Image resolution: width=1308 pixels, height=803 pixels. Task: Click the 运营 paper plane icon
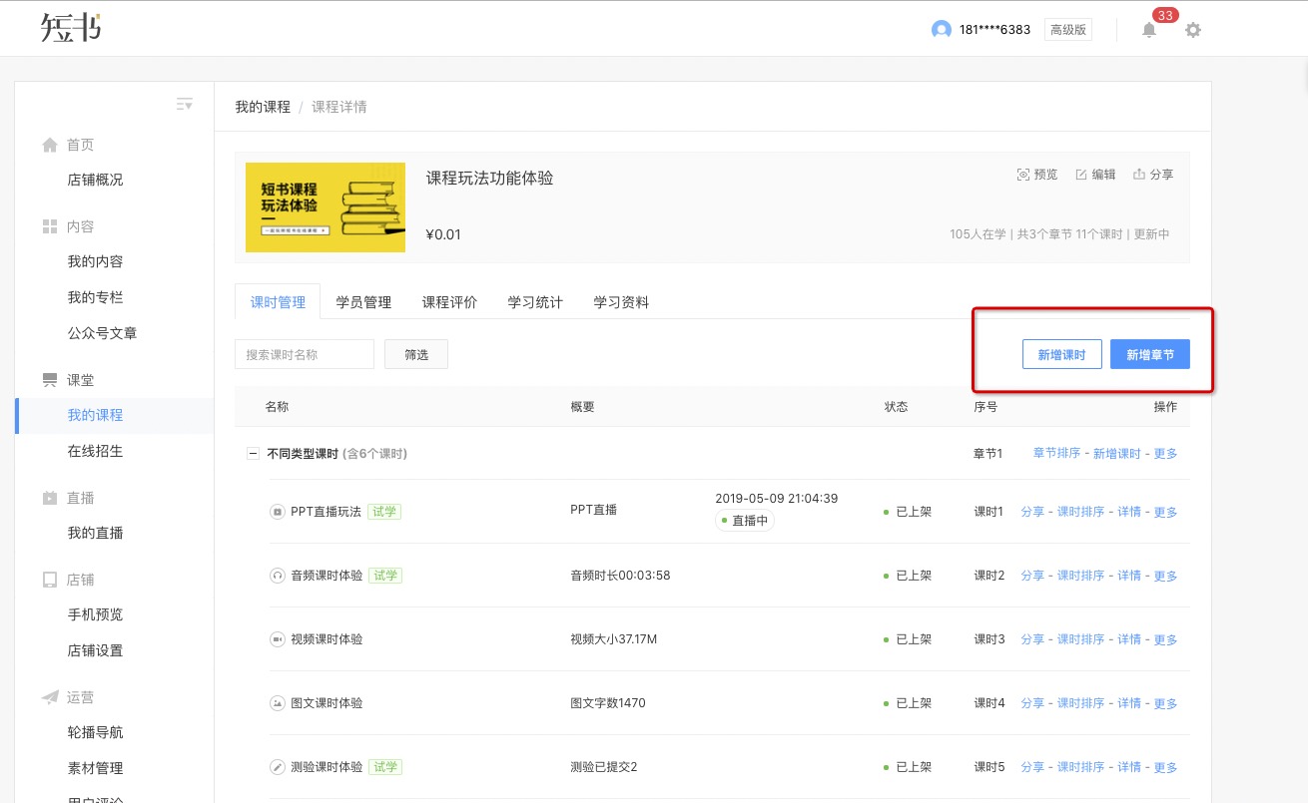pyautogui.click(x=50, y=697)
